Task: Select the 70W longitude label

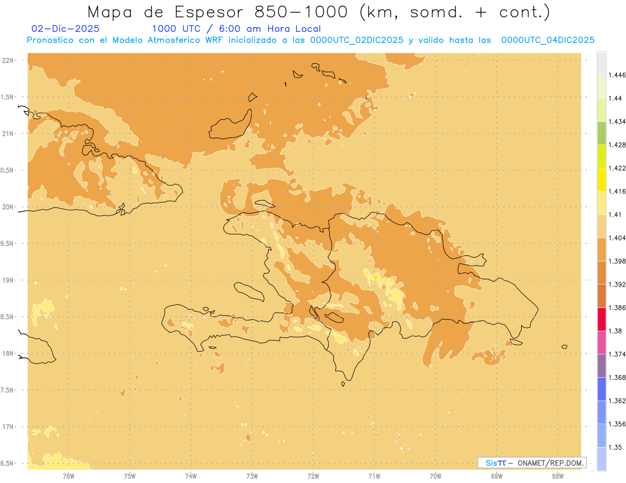Action: tap(436, 476)
